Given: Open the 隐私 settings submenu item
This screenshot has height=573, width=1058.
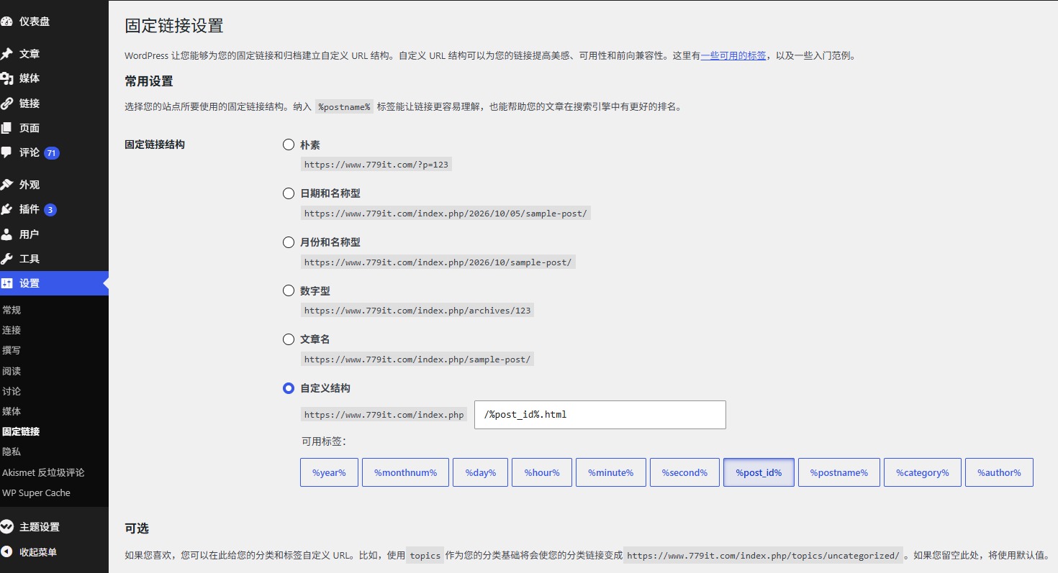Looking at the screenshot, I should click(12, 451).
